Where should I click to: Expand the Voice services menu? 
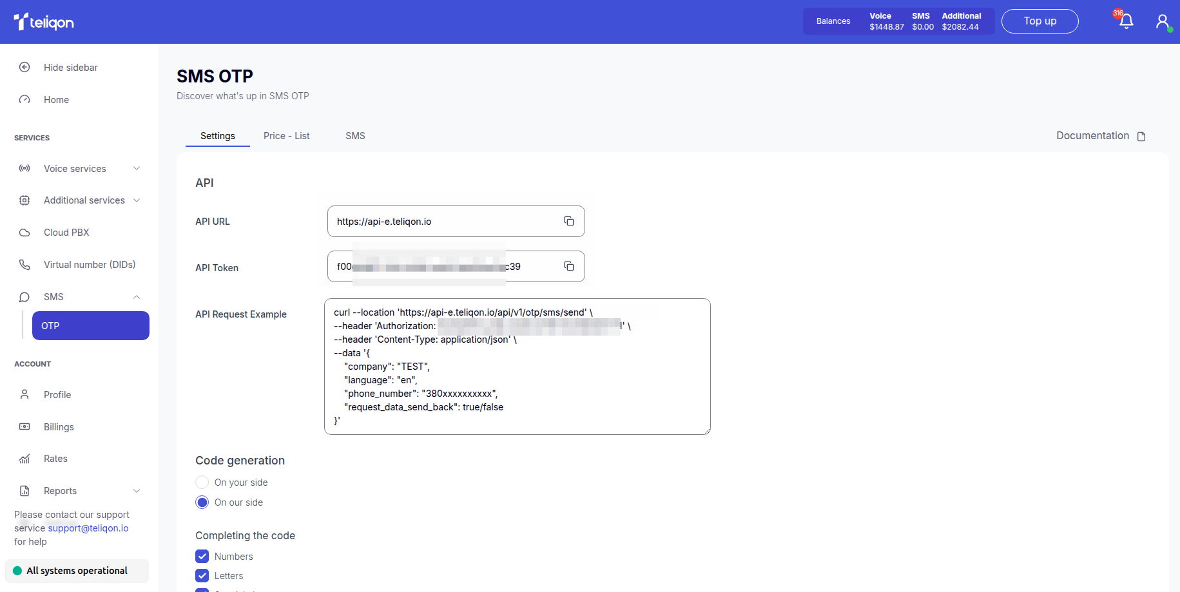pyautogui.click(x=137, y=168)
